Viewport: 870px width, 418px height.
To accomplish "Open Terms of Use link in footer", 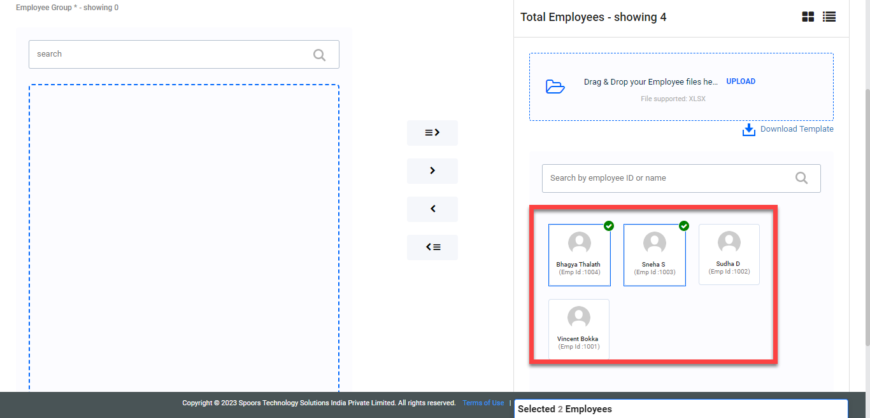I will coord(483,403).
